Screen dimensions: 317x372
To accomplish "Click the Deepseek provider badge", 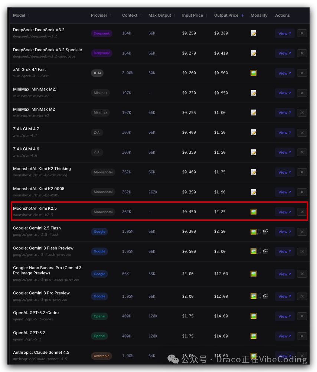I will [x=101, y=33].
